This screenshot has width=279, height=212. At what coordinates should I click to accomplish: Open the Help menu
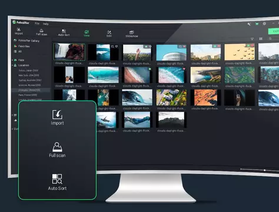coord(46,24)
